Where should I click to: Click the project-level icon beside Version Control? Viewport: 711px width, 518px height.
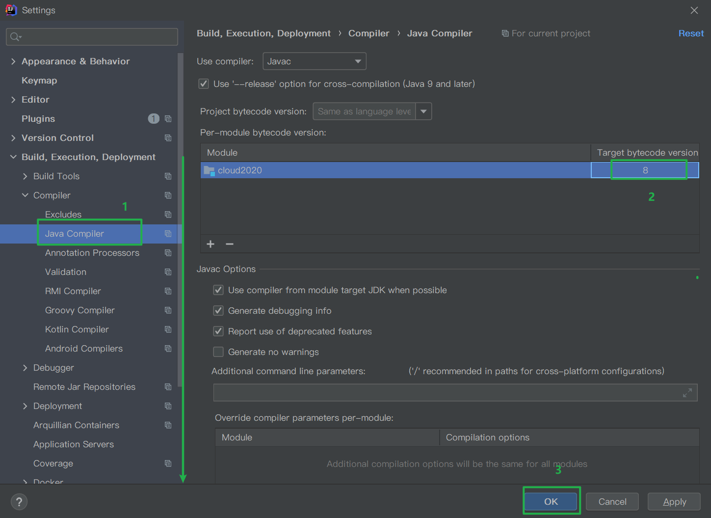pos(168,138)
